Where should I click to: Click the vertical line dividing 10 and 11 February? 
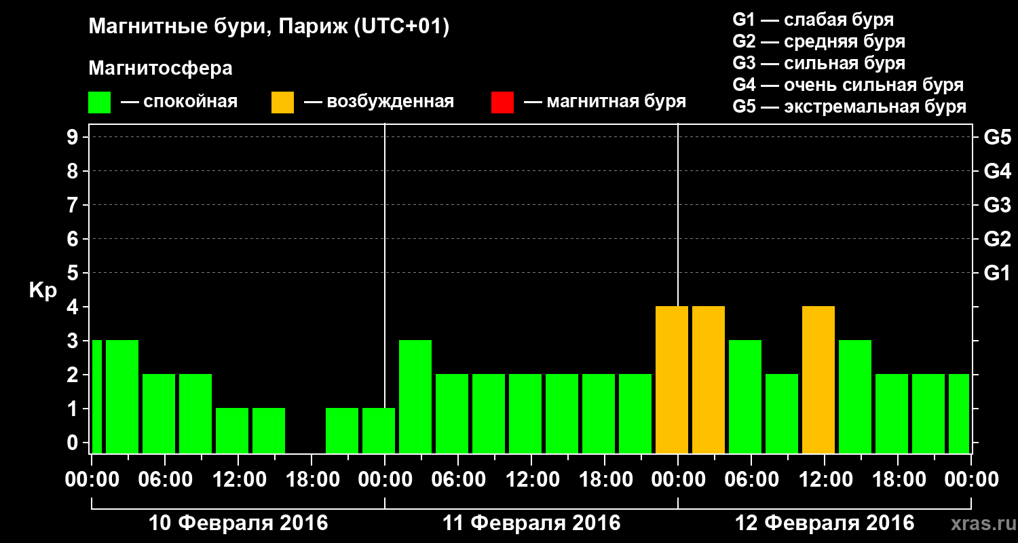[x=385, y=288]
